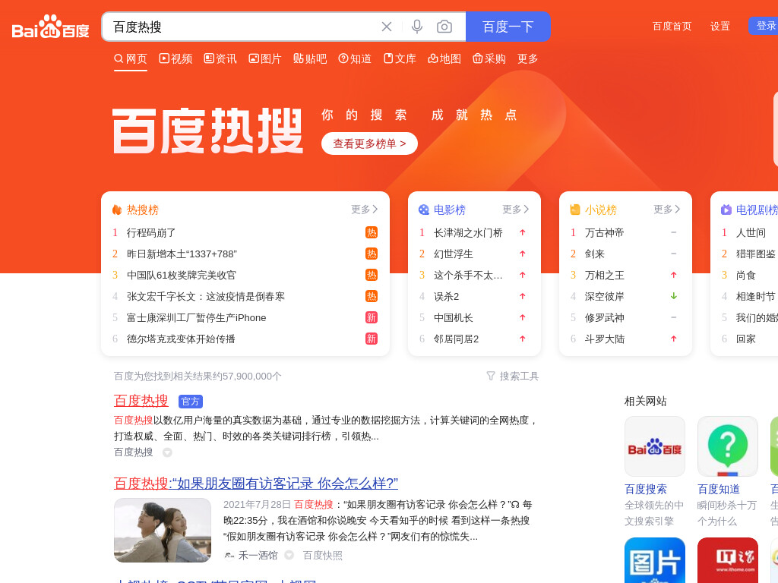The image size is (778, 583).
Task: Open hot search 张文宏千字长文
Action: pyautogui.click(x=205, y=297)
